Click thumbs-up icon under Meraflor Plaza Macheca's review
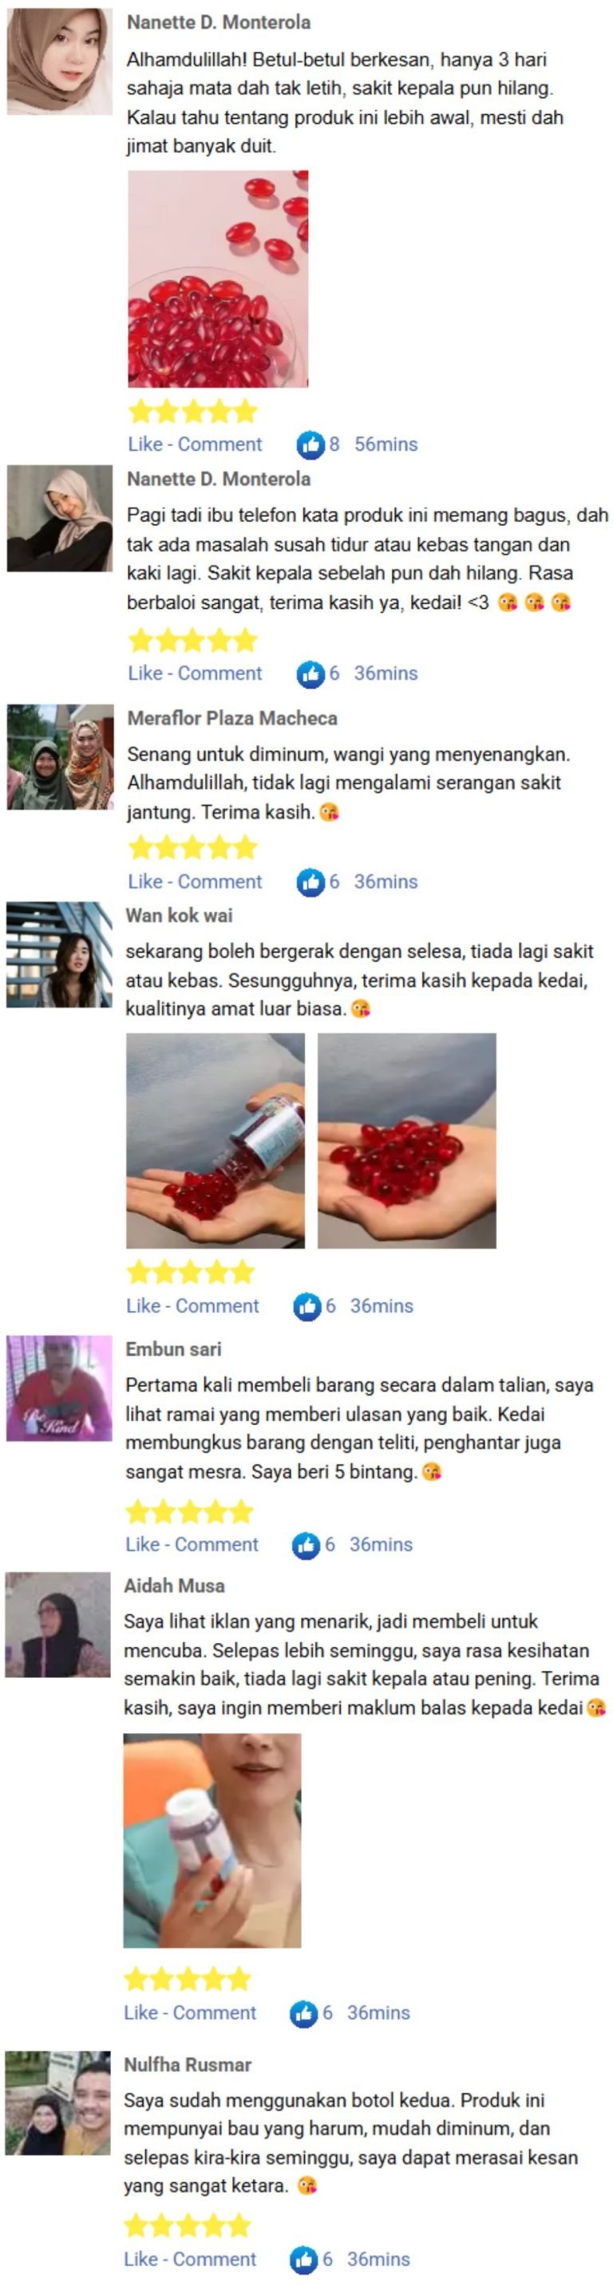The height and width of the screenshot is (2290, 613). coord(310,882)
